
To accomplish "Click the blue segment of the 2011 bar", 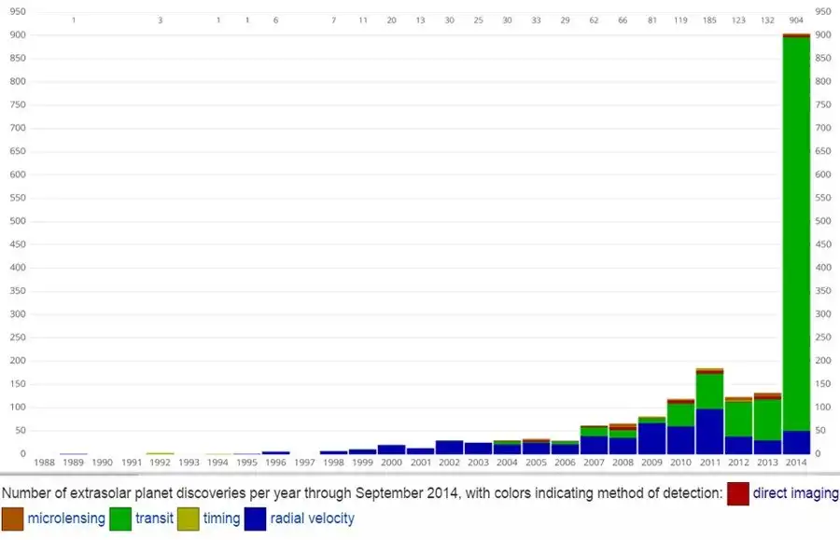I will [x=709, y=431].
